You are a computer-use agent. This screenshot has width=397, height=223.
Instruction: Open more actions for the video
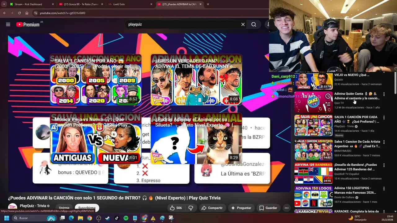click(287, 208)
